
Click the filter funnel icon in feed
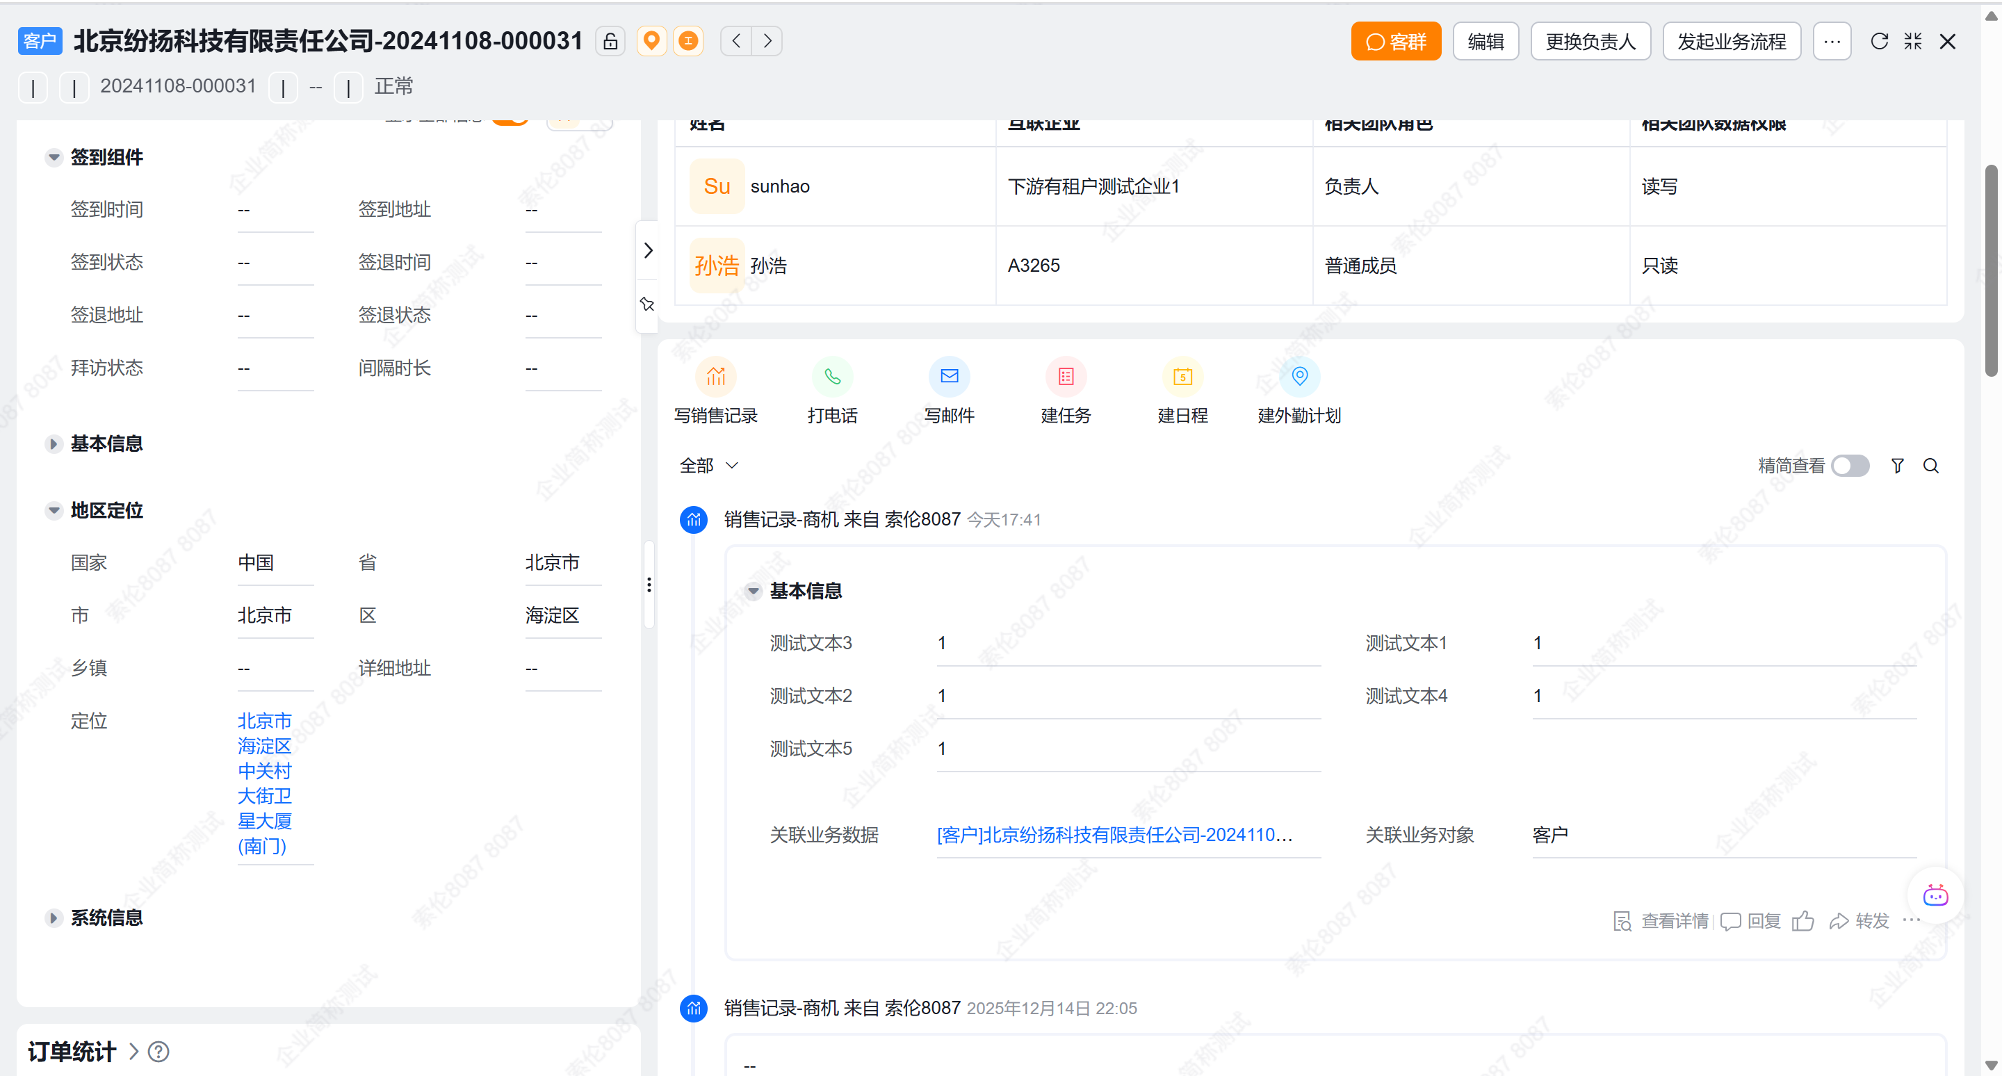click(1897, 465)
